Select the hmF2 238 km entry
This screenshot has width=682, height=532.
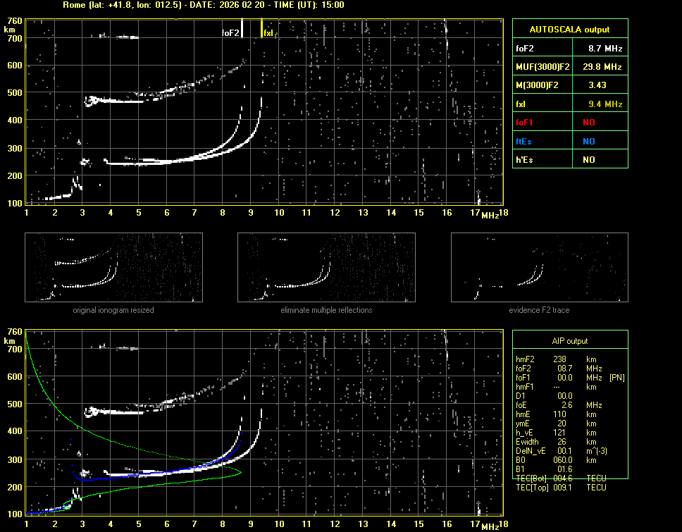[557, 359]
